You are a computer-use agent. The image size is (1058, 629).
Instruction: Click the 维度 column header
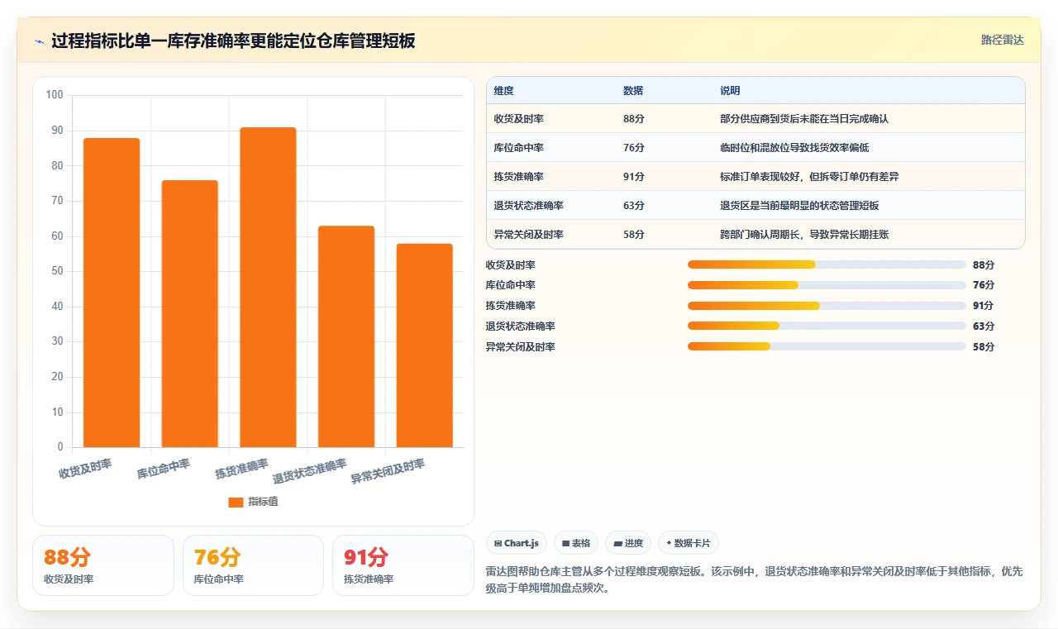503,91
